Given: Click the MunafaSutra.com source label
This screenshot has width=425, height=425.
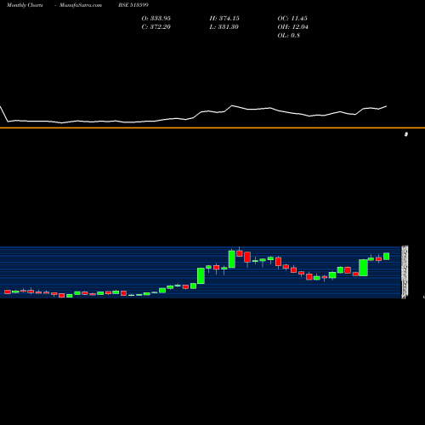Looking at the screenshot, I should click(x=81, y=5).
